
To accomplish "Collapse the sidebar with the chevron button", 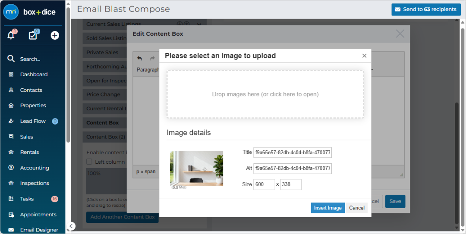I will coord(71,226).
